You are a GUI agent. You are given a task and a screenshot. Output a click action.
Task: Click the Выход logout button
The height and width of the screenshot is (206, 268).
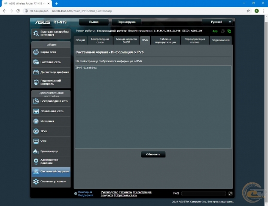coord(94,22)
